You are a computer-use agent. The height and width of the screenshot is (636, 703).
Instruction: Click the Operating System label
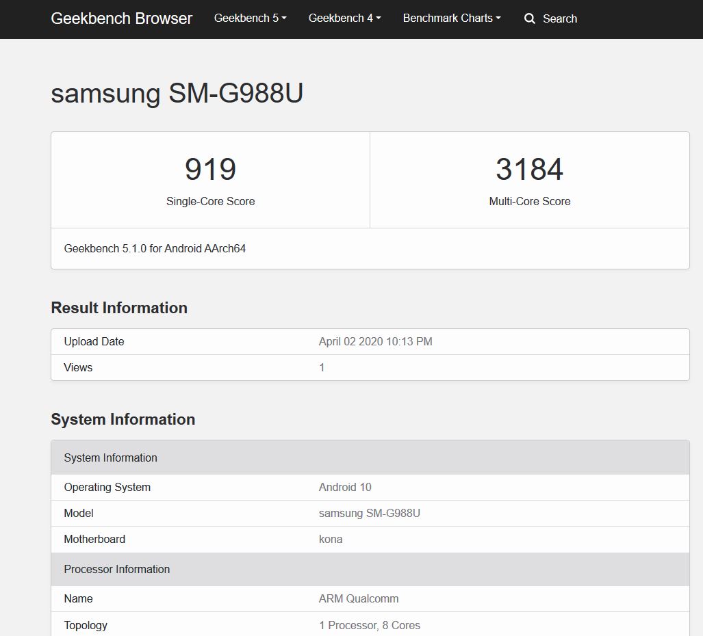click(x=107, y=488)
